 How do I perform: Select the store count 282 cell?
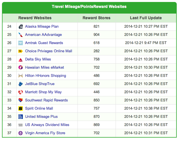tap(96, 51)
